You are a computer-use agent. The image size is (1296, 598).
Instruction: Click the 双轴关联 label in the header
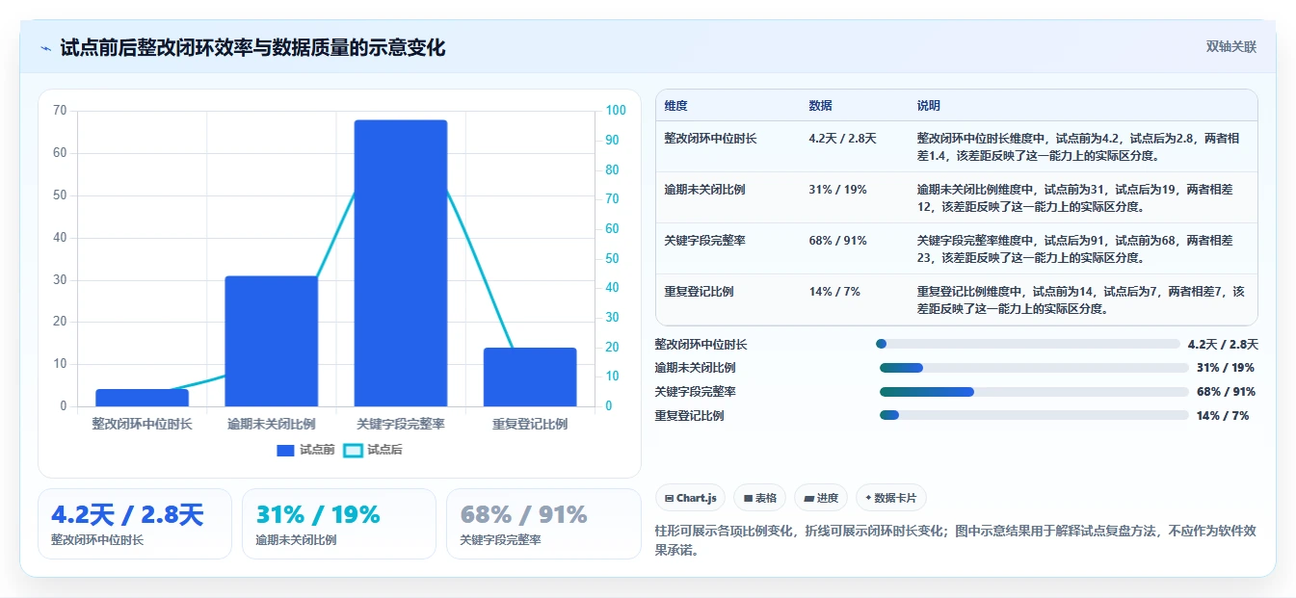[x=1230, y=47]
